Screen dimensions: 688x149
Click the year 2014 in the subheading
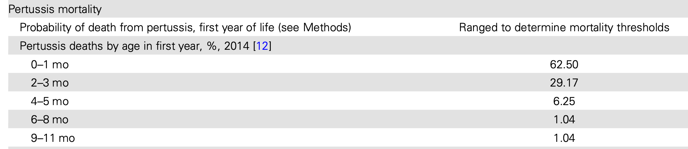237,46
